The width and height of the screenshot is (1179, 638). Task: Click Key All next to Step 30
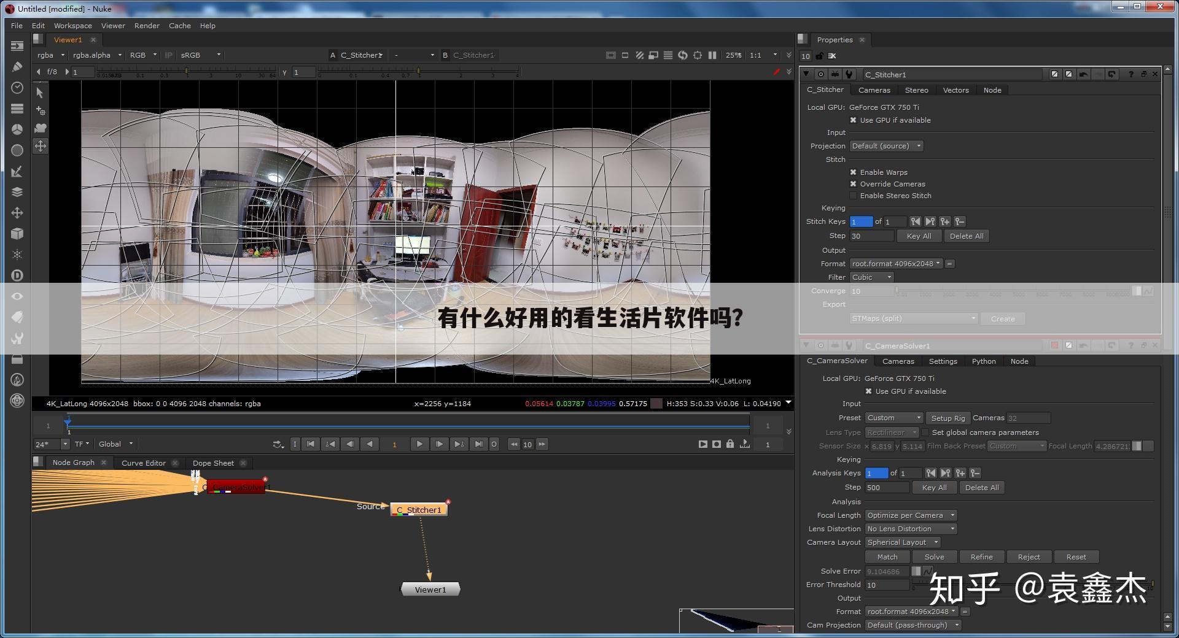coord(919,236)
